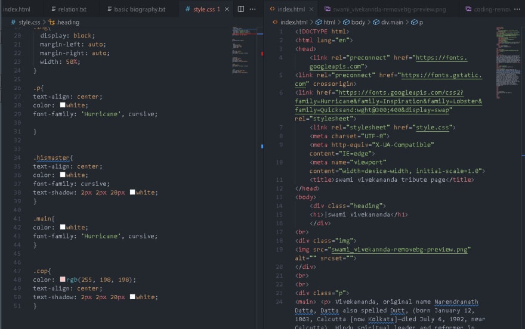This screenshot has height=329, width=525.
Task: Select style.css in left breadcrumb
Action: click(29, 23)
